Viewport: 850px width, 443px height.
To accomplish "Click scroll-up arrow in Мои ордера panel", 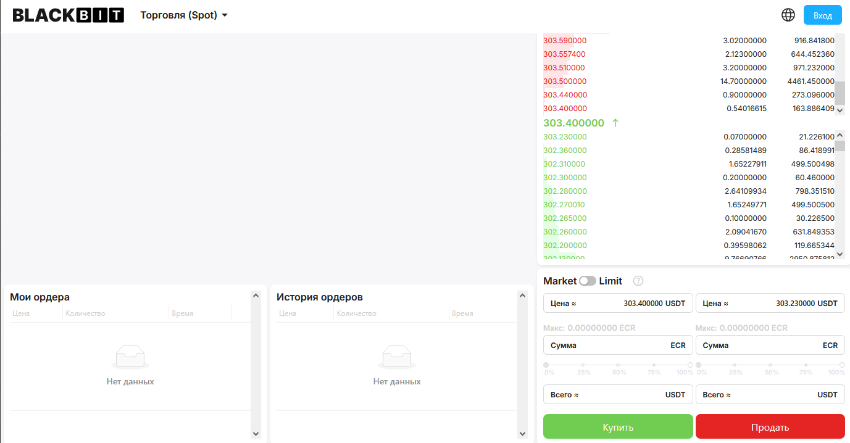I will [x=256, y=296].
